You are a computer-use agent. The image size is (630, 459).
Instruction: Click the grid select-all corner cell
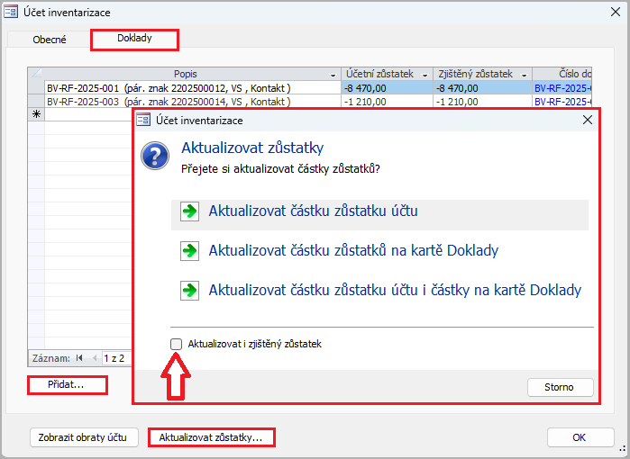pyautogui.click(x=36, y=74)
